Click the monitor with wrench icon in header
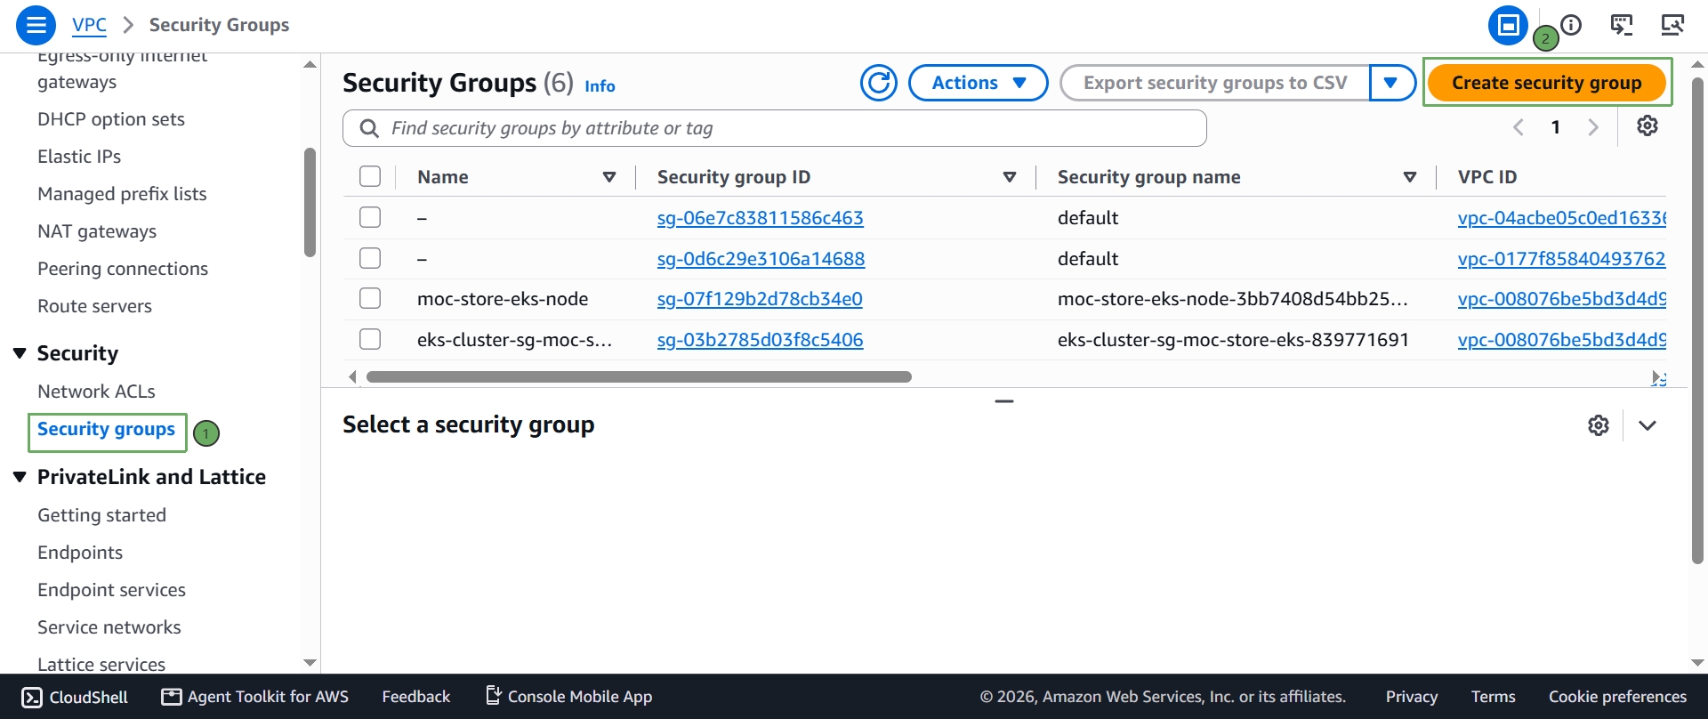Screen dimensions: 1708x719 (x=1672, y=25)
